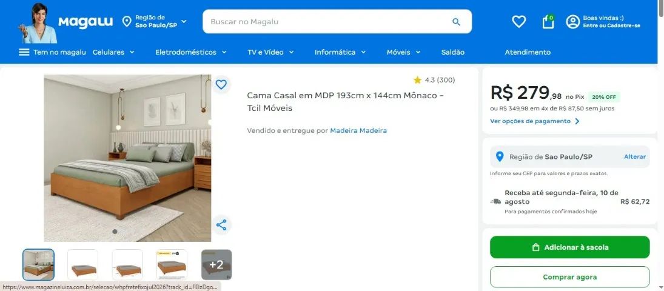Screen dimensions: 664x291
Task: Open the shopping bag cart icon
Action: 548,22
